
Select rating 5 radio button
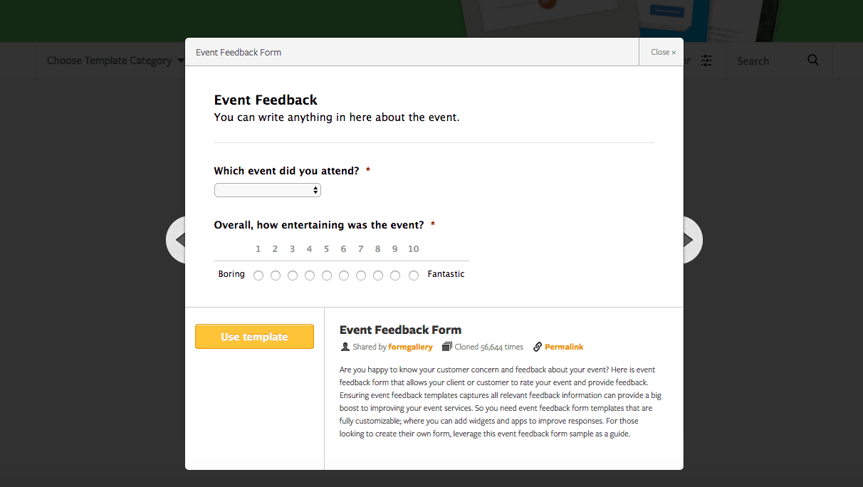(327, 276)
